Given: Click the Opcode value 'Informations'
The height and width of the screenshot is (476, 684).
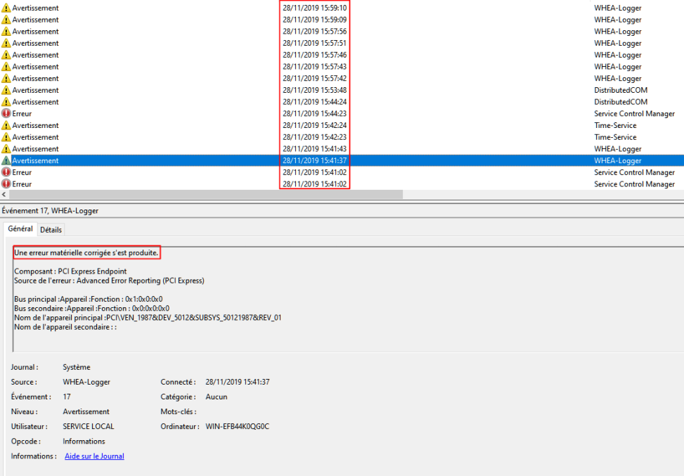Looking at the screenshot, I should click(84, 442).
